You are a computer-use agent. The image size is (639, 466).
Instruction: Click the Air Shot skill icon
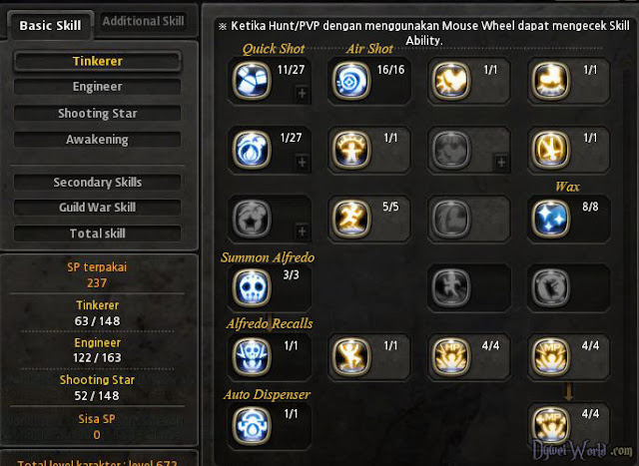tap(350, 81)
